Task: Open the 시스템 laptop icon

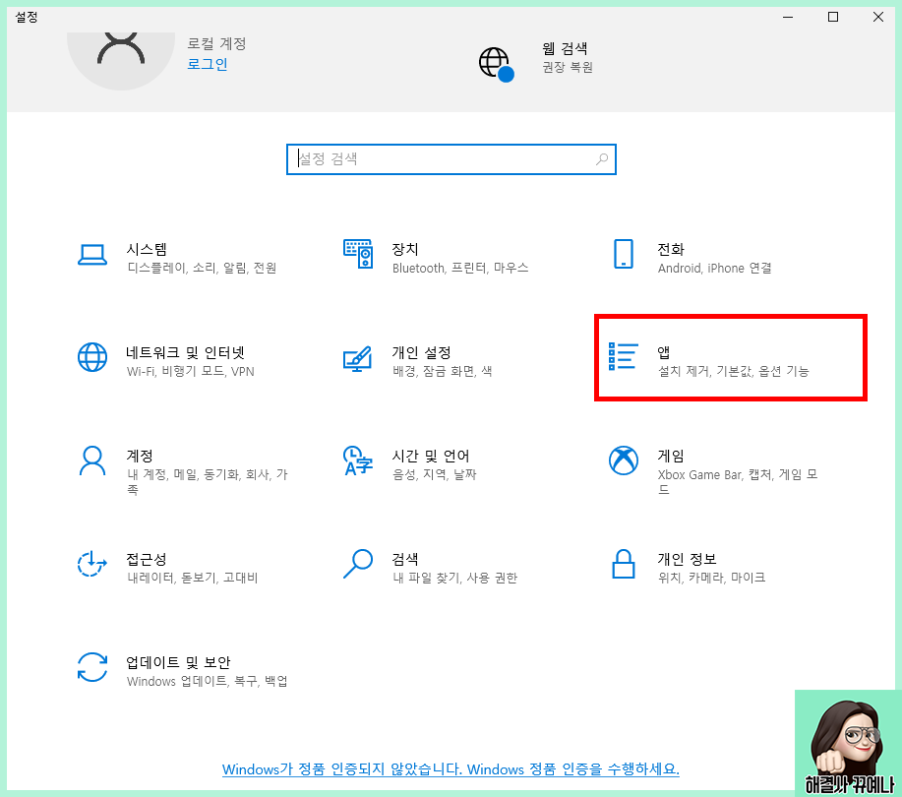Action: (x=92, y=255)
